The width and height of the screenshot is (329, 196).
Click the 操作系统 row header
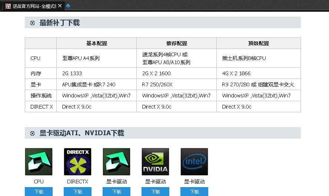[41, 96]
